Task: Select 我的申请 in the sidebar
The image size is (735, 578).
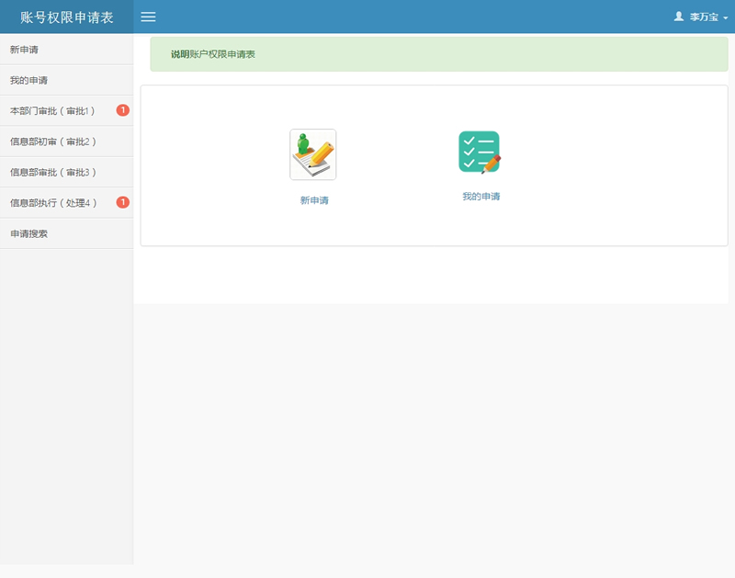Action: click(x=66, y=80)
